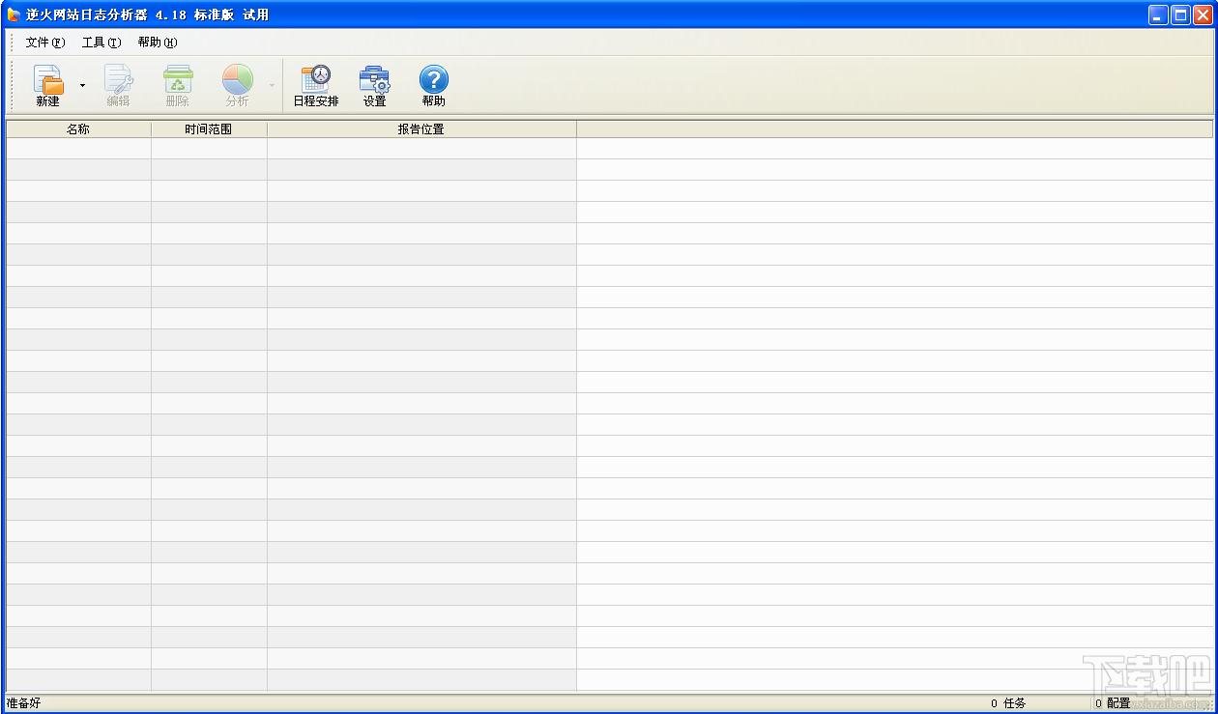Click the application icon in the title bar
Viewport: 1218px width, 714px height.
pyautogui.click(x=14, y=14)
